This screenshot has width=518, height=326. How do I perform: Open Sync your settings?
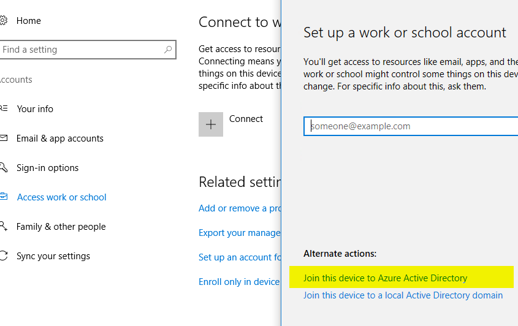click(53, 256)
